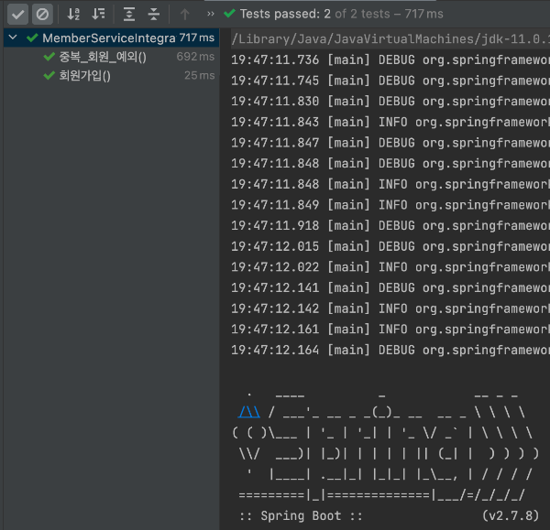Toggle the Show Passed tests button
This screenshot has height=530, width=550.
18,15
